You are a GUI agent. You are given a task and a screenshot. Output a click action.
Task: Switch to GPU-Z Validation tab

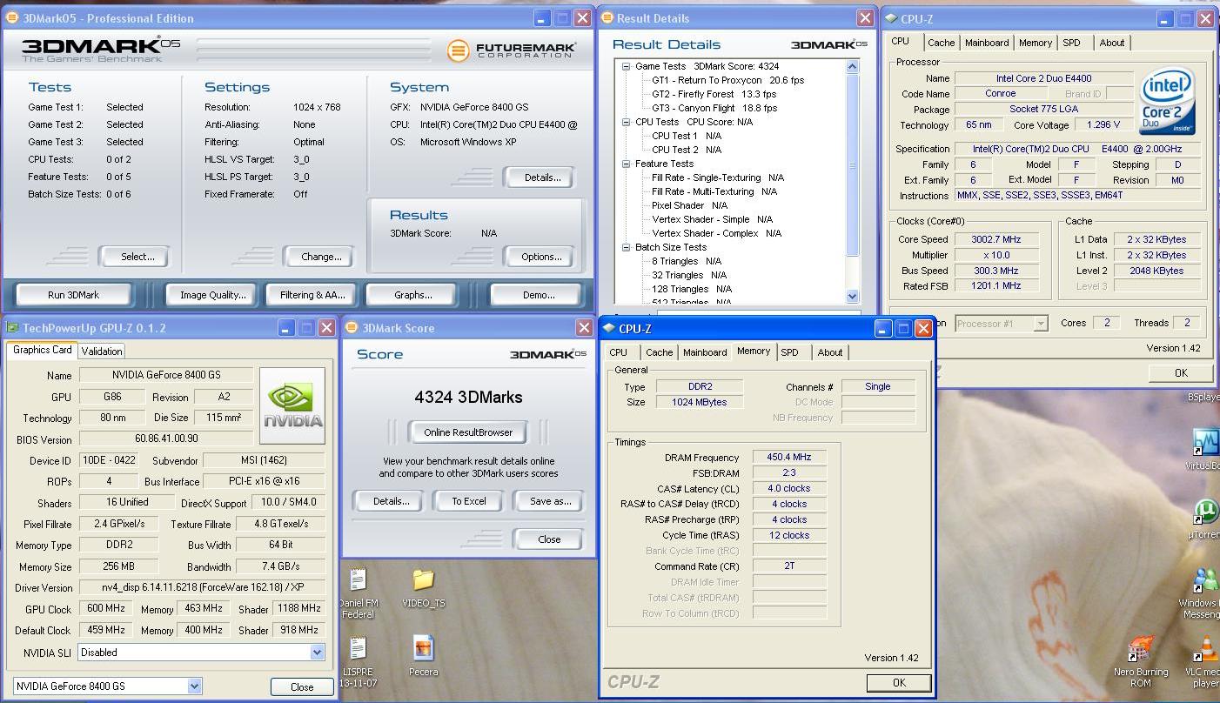(102, 351)
